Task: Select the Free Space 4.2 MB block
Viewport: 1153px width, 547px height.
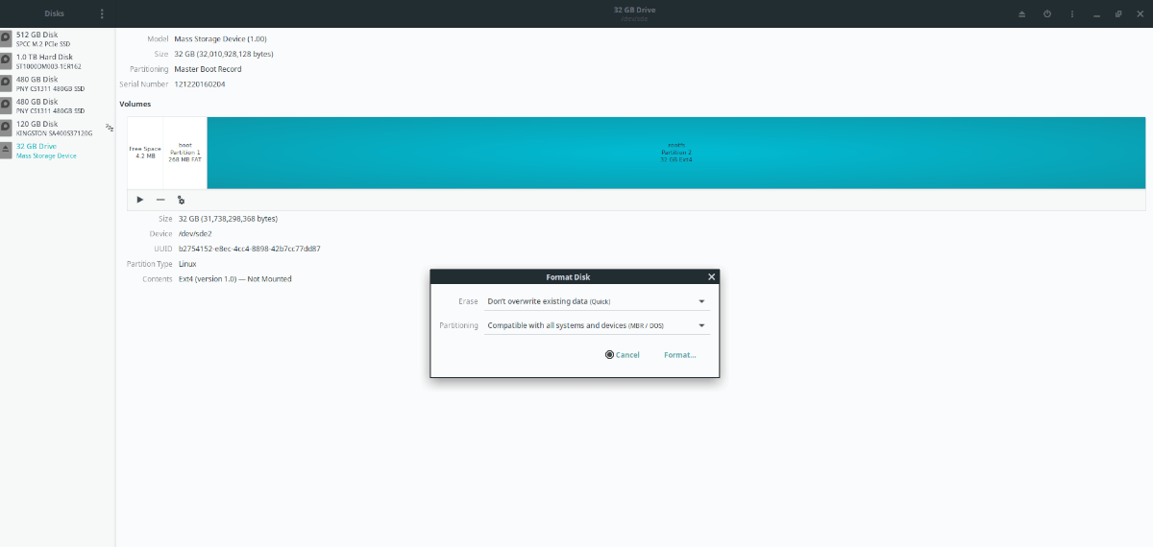Action: (145, 153)
